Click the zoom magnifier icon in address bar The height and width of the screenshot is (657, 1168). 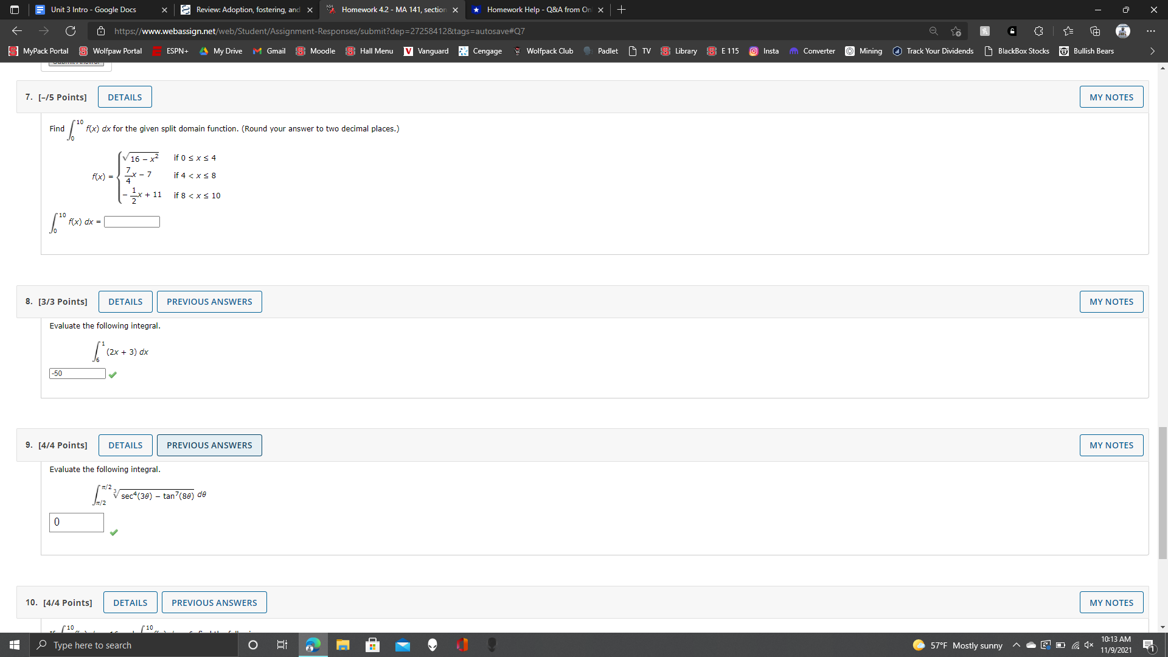coord(933,31)
